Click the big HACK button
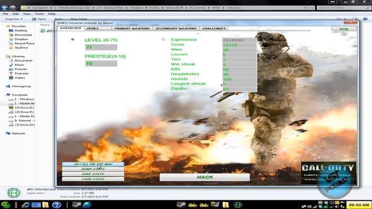The width and height of the screenshot is (372, 209). tap(205, 177)
